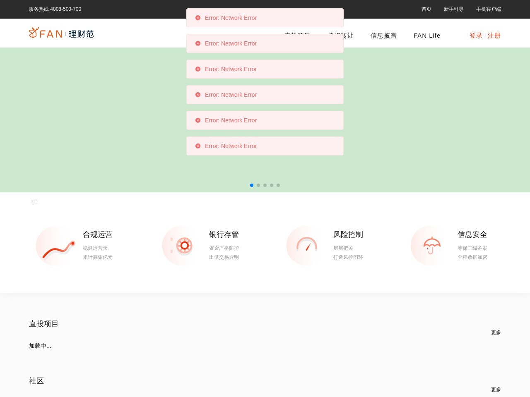The image size is (530, 397).
Task: Open the FAN Life menu item
Action: click(x=427, y=36)
